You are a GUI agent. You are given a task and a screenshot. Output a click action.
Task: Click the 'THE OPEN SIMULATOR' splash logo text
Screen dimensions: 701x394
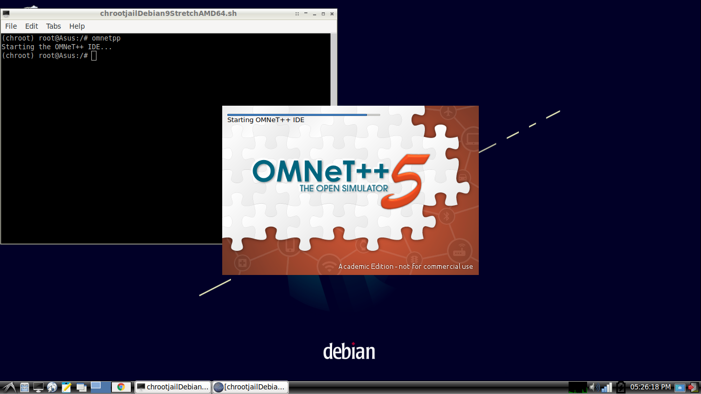pos(344,188)
